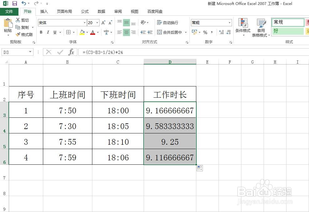Increase the font size
Viewport: 309px width, 212px height.
click(103, 23)
